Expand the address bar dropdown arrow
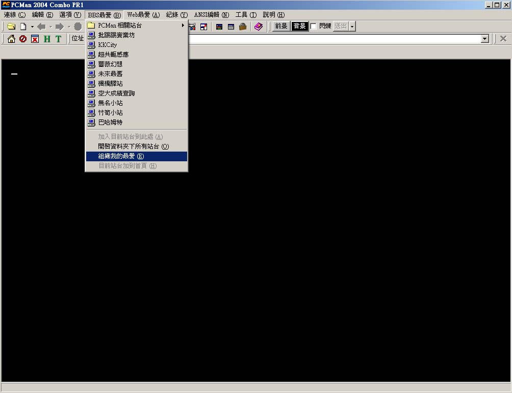This screenshot has height=393, width=512. (484, 39)
